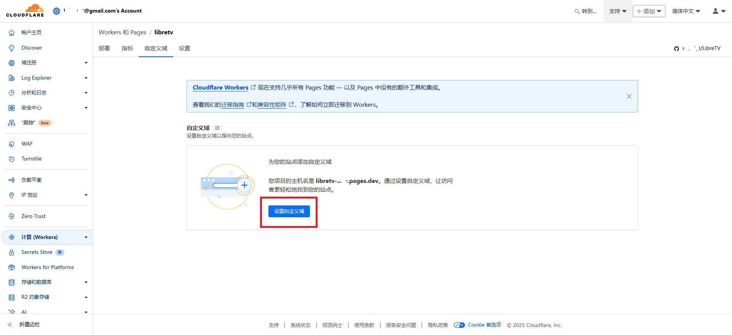Expand the Log Explorer submenu
The height and width of the screenshot is (335, 732).
coord(86,78)
